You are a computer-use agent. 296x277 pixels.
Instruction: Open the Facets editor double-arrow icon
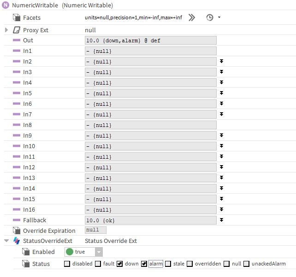pyautogui.click(x=192, y=17)
